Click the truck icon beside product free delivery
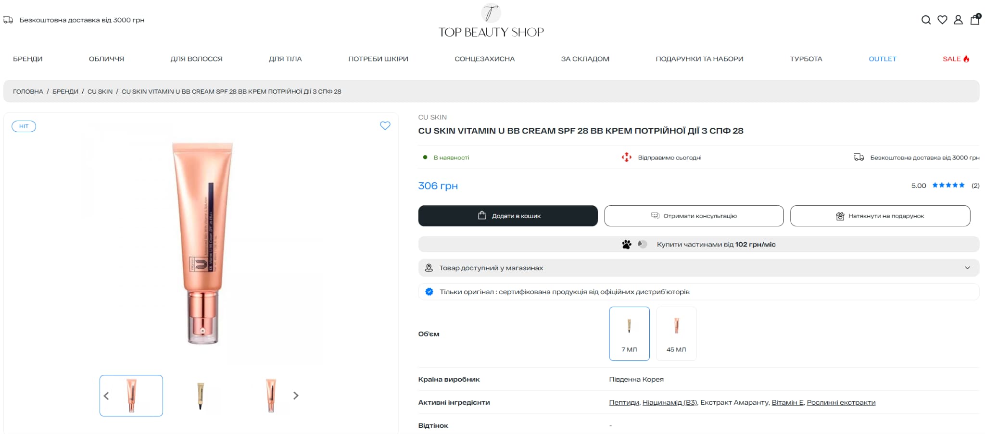Image resolution: width=985 pixels, height=434 pixels. 859,157
